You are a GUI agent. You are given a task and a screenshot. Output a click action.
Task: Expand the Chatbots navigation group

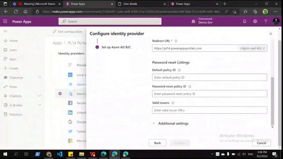point(39,96)
